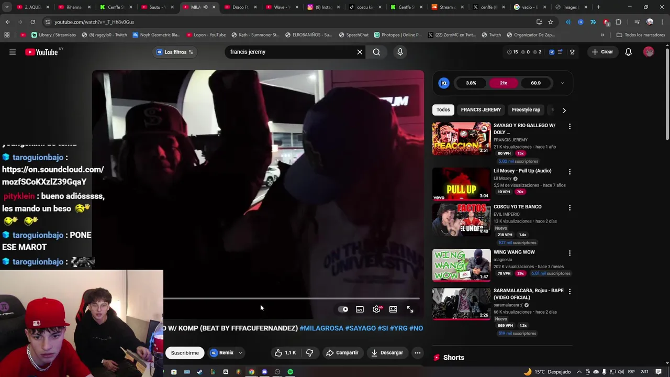Click the #MILAGROSA hashtag link

321,328
